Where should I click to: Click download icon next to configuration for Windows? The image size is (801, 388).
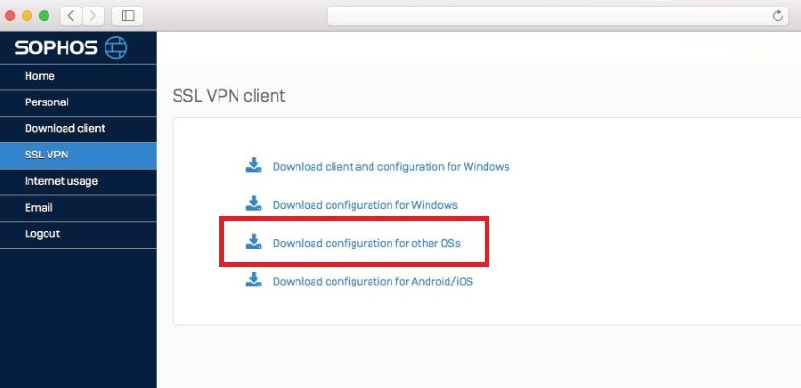(254, 203)
